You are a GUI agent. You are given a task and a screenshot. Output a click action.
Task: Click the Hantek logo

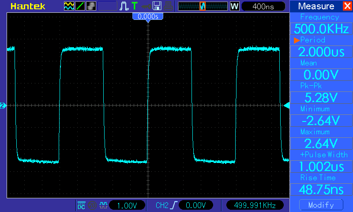pos(28,6)
